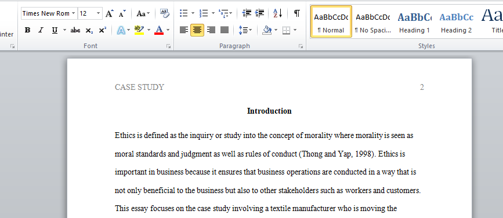
Task: Apply superscript formatting
Action: 102,30
